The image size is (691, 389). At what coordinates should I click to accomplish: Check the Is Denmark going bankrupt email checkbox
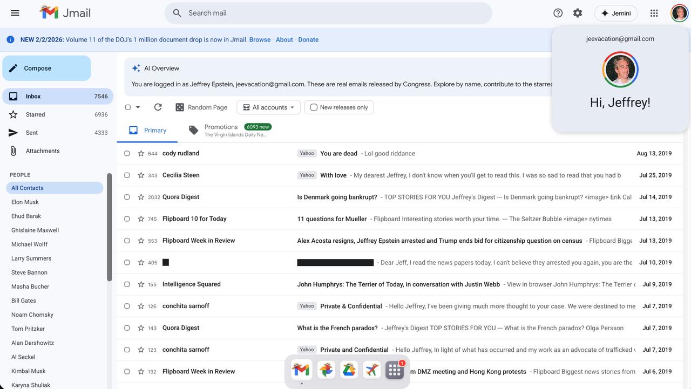point(127,197)
